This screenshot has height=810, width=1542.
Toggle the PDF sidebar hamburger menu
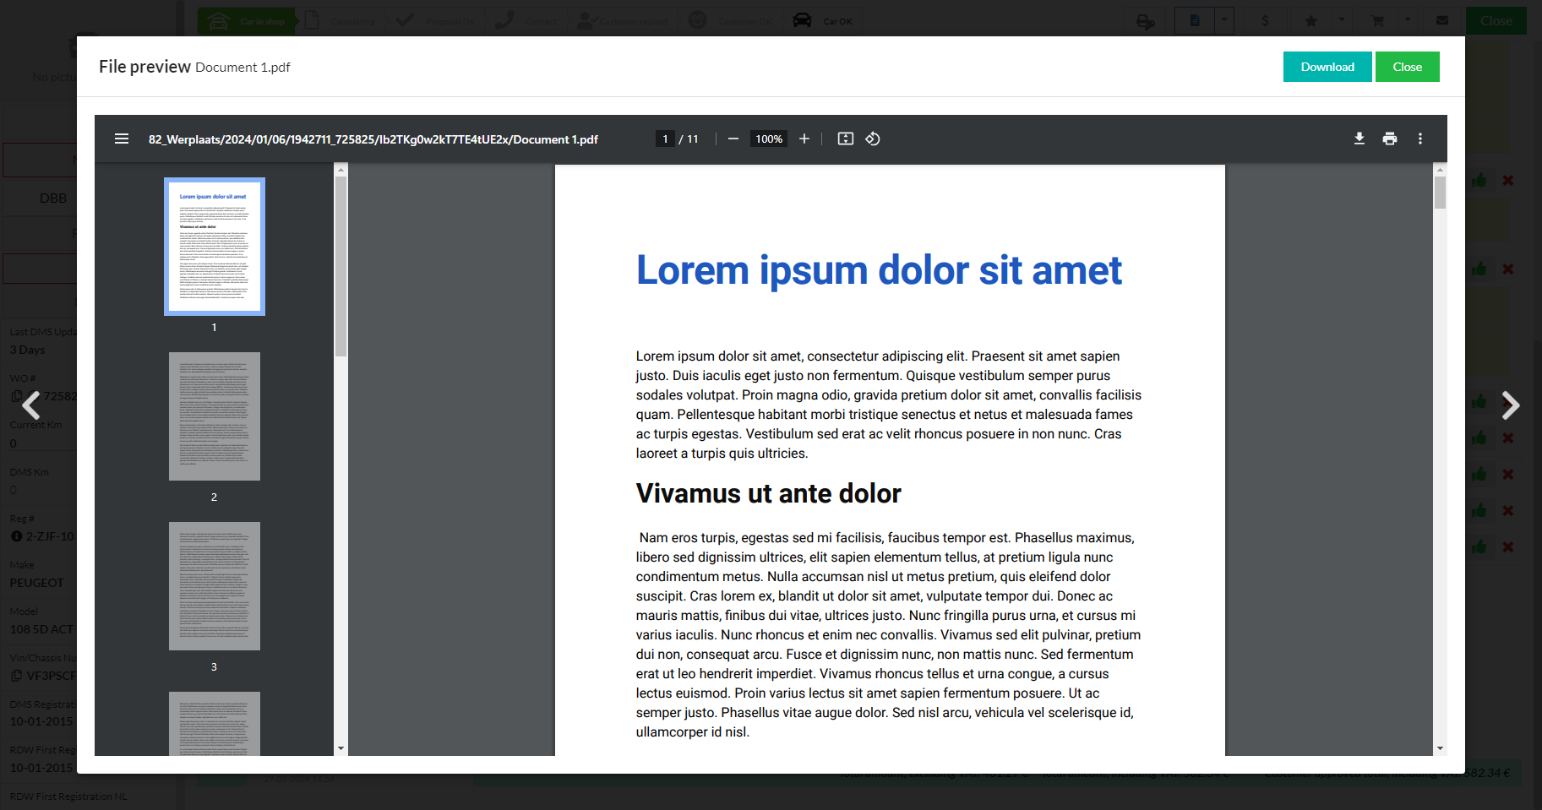122,139
